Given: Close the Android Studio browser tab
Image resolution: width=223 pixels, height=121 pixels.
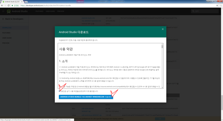Looking at the screenshot, I should pyautogui.click(x=22, y=2).
